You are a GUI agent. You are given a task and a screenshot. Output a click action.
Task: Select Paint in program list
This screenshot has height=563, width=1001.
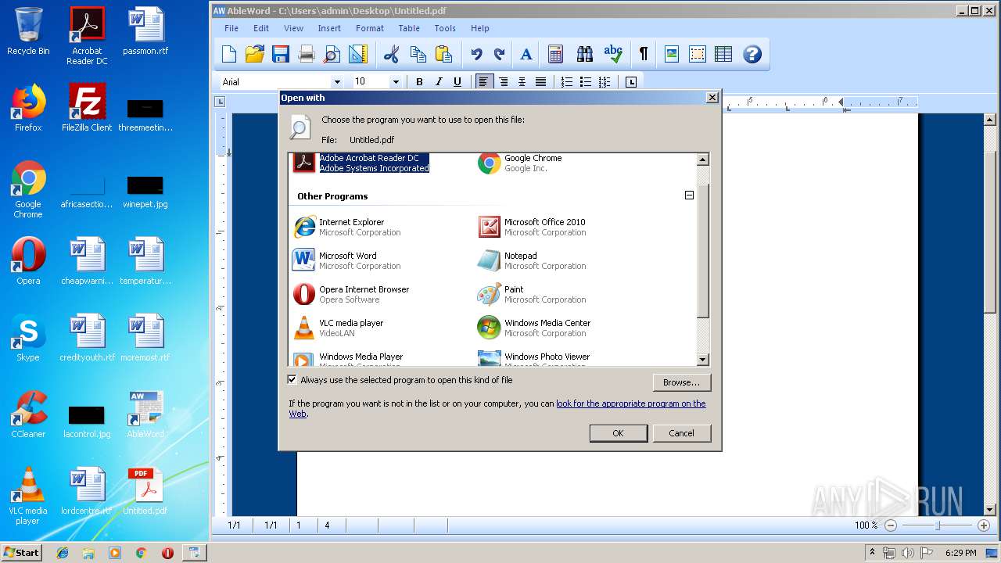[532, 294]
